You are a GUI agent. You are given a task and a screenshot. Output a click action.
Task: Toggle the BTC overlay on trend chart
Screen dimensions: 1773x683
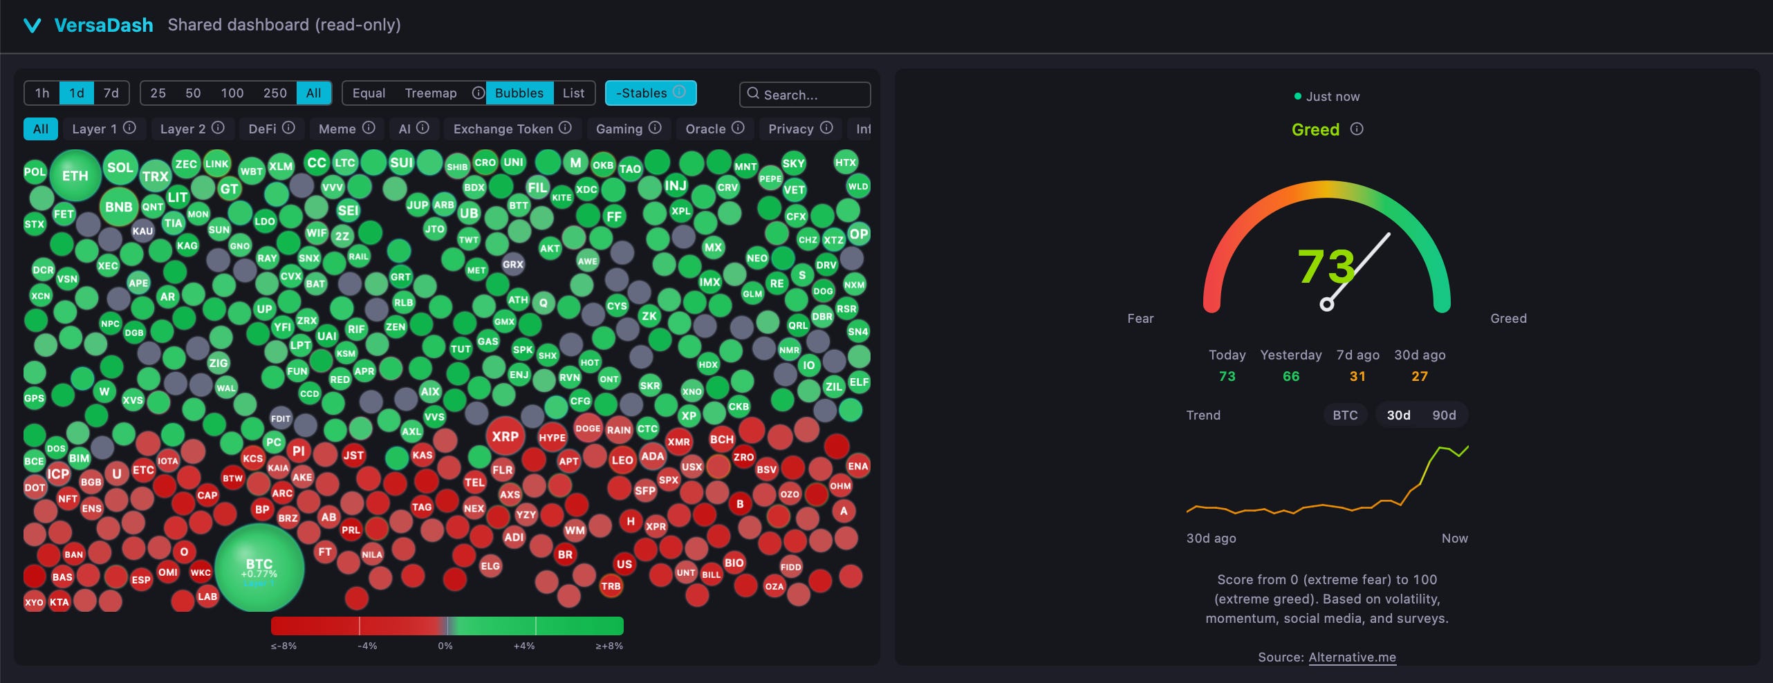coord(1345,415)
